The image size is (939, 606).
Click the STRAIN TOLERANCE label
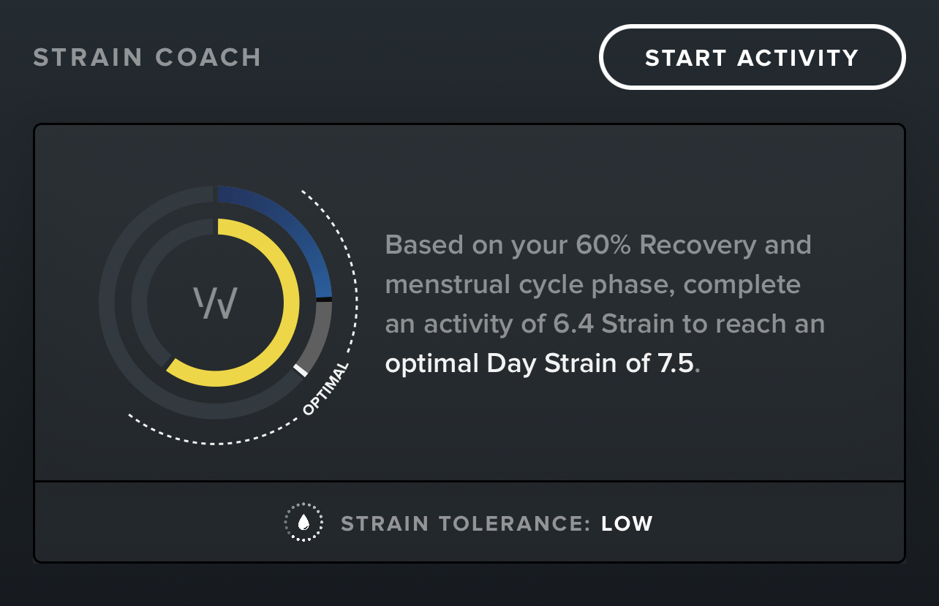465,523
